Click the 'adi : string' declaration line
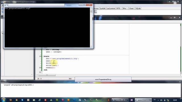Viewport: 182px width, 102px height. [x=53, y=50]
